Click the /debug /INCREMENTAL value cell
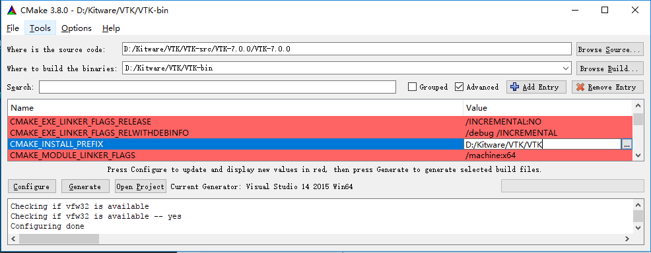 [547, 133]
